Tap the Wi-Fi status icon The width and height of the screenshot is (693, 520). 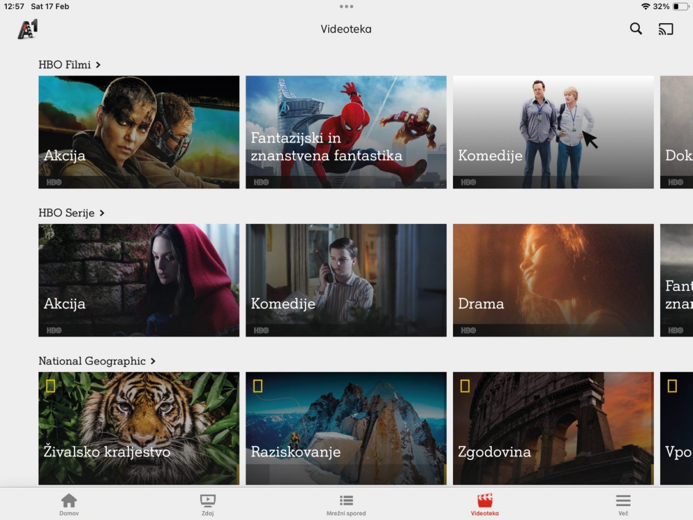[x=646, y=6]
